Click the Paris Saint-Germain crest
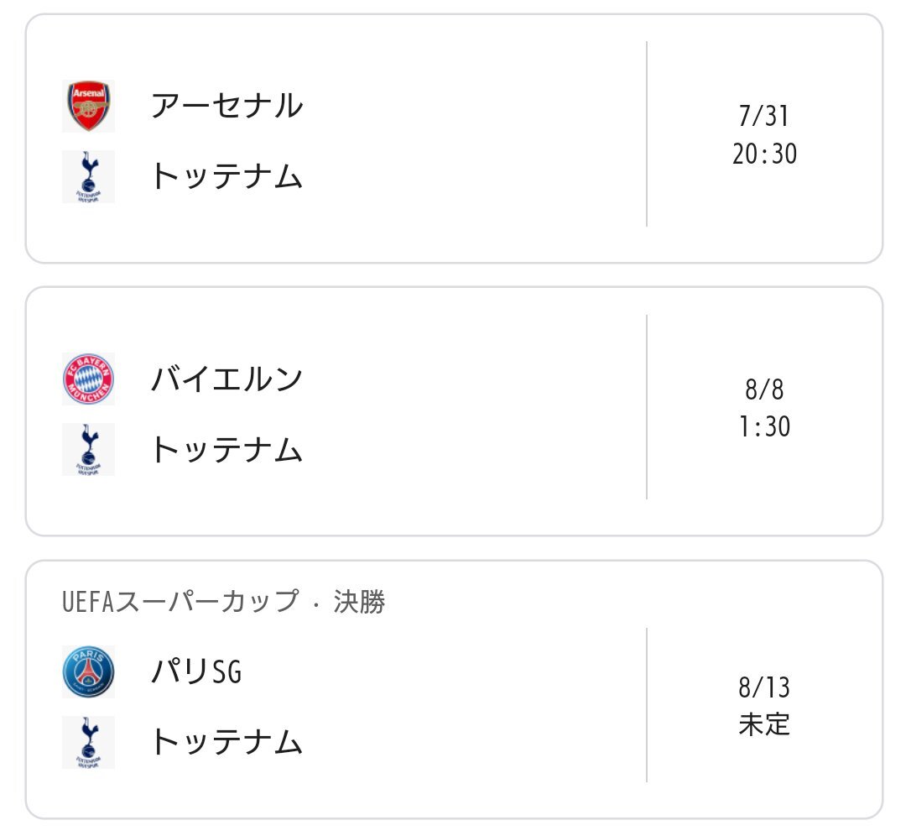The width and height of the screenshot is (906, 836). (x=88, y=671)
